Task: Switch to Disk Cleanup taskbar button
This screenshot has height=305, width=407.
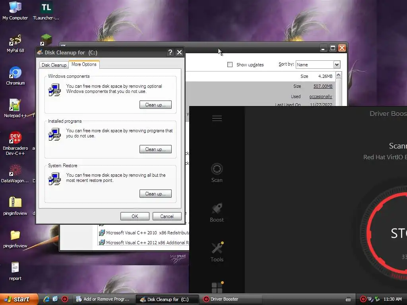Action: click(167, 299)
